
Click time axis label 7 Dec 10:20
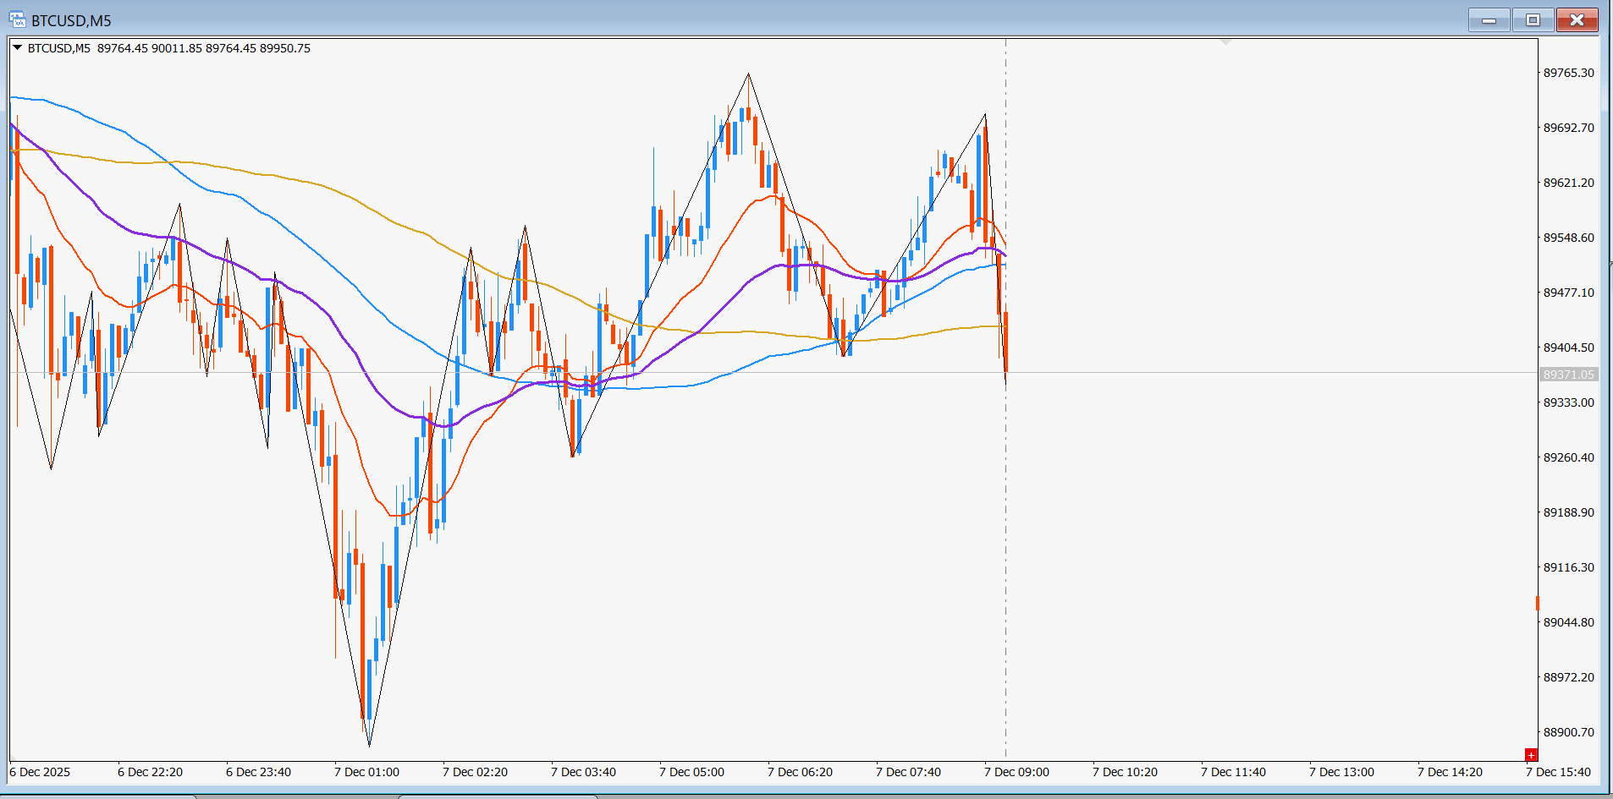pos(1125,772)
